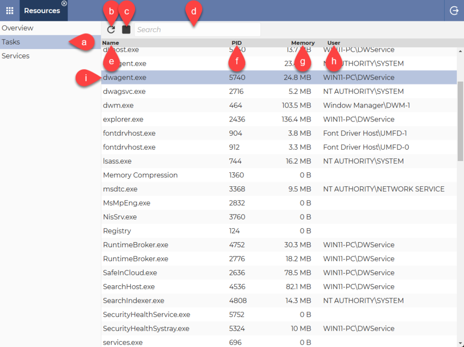464x347 pixels.
Task: Refresh the process list
Action: [x=111, y=29]
